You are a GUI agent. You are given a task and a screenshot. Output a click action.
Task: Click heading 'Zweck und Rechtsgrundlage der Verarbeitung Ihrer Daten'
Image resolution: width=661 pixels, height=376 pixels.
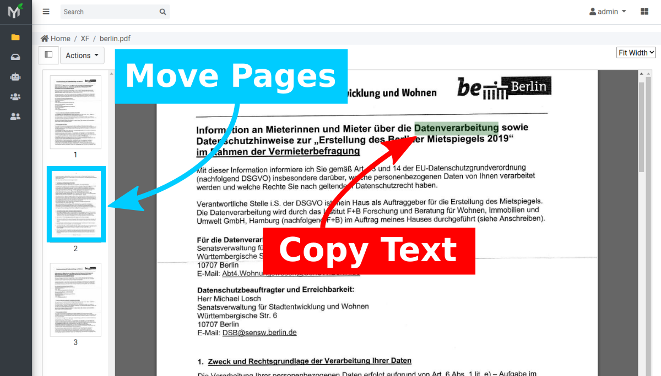310,361
